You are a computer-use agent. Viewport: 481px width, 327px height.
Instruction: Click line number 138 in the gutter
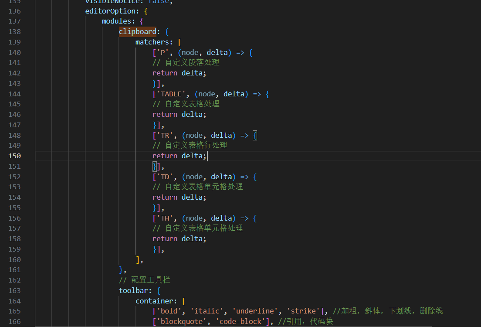click(x=14, y=32)
